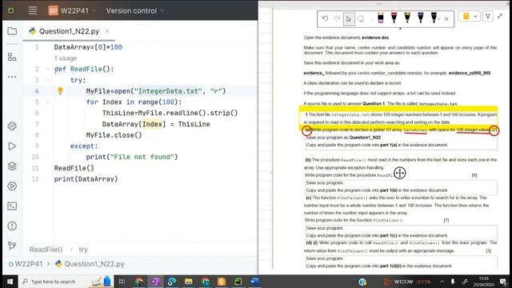512x288 pixels.
Task: Open File Explorer from the taskbar
Action: (189, 282)
